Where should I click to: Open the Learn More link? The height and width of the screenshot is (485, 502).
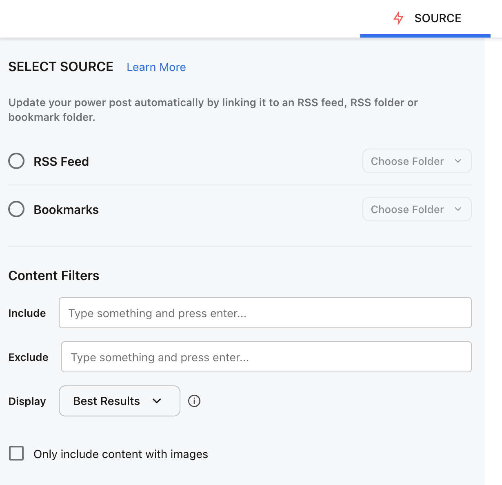pyautogui.click(x=156, y=67)
